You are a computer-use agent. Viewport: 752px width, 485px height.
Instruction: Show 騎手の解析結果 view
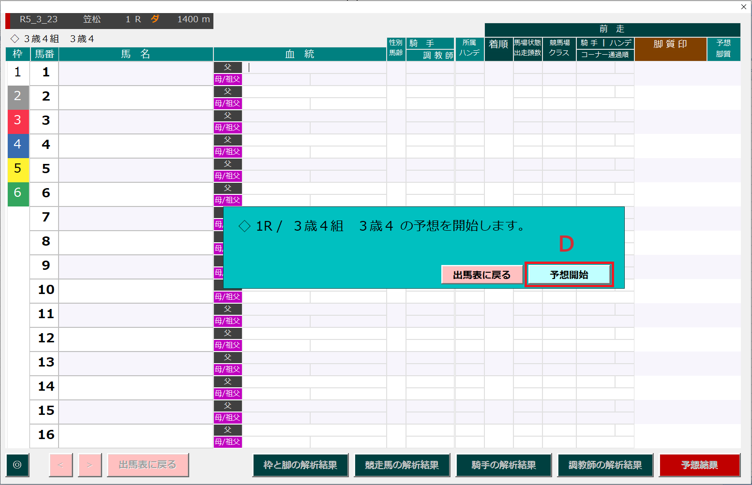click(x=503, y=465)
